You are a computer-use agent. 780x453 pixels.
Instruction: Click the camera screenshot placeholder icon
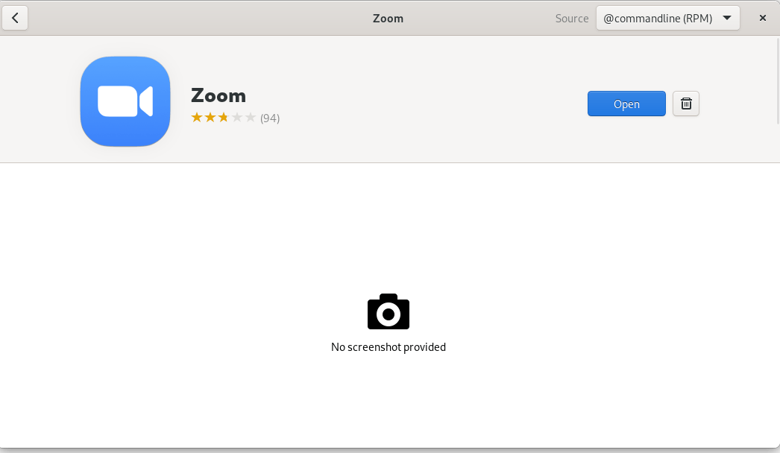pos(388,311)
